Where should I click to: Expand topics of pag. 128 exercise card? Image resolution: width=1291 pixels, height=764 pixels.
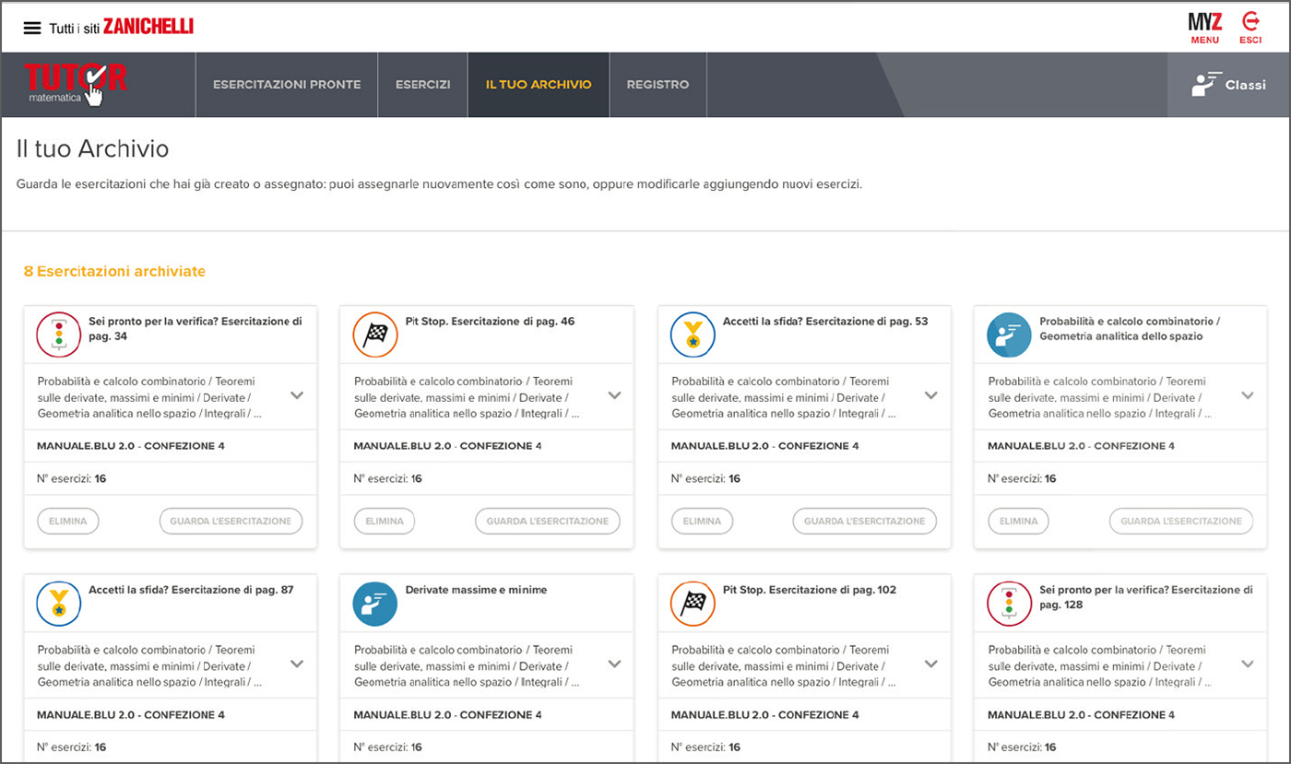click(x=1248, y=664)
